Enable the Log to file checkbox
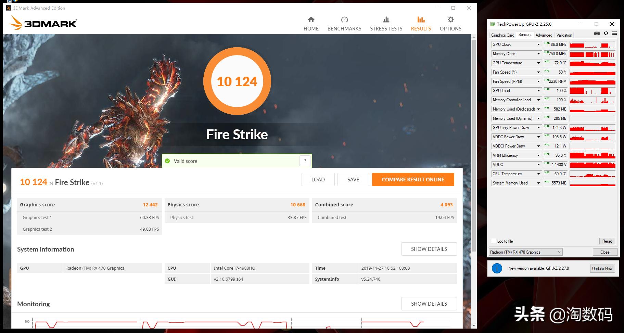Screen dimensions: 624x333 (x=494, y=241)
